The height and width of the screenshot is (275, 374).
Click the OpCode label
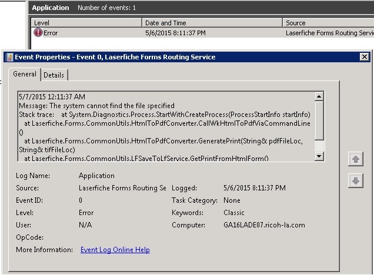[x=29, y=237]
